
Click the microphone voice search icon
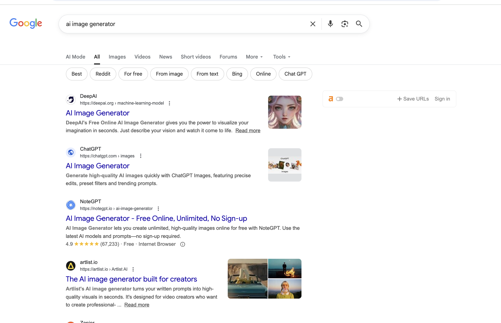coord(330,24)
